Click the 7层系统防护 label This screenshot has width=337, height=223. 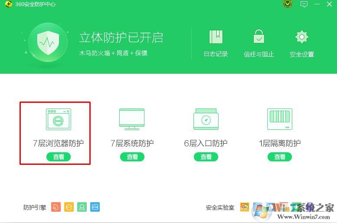132,143
